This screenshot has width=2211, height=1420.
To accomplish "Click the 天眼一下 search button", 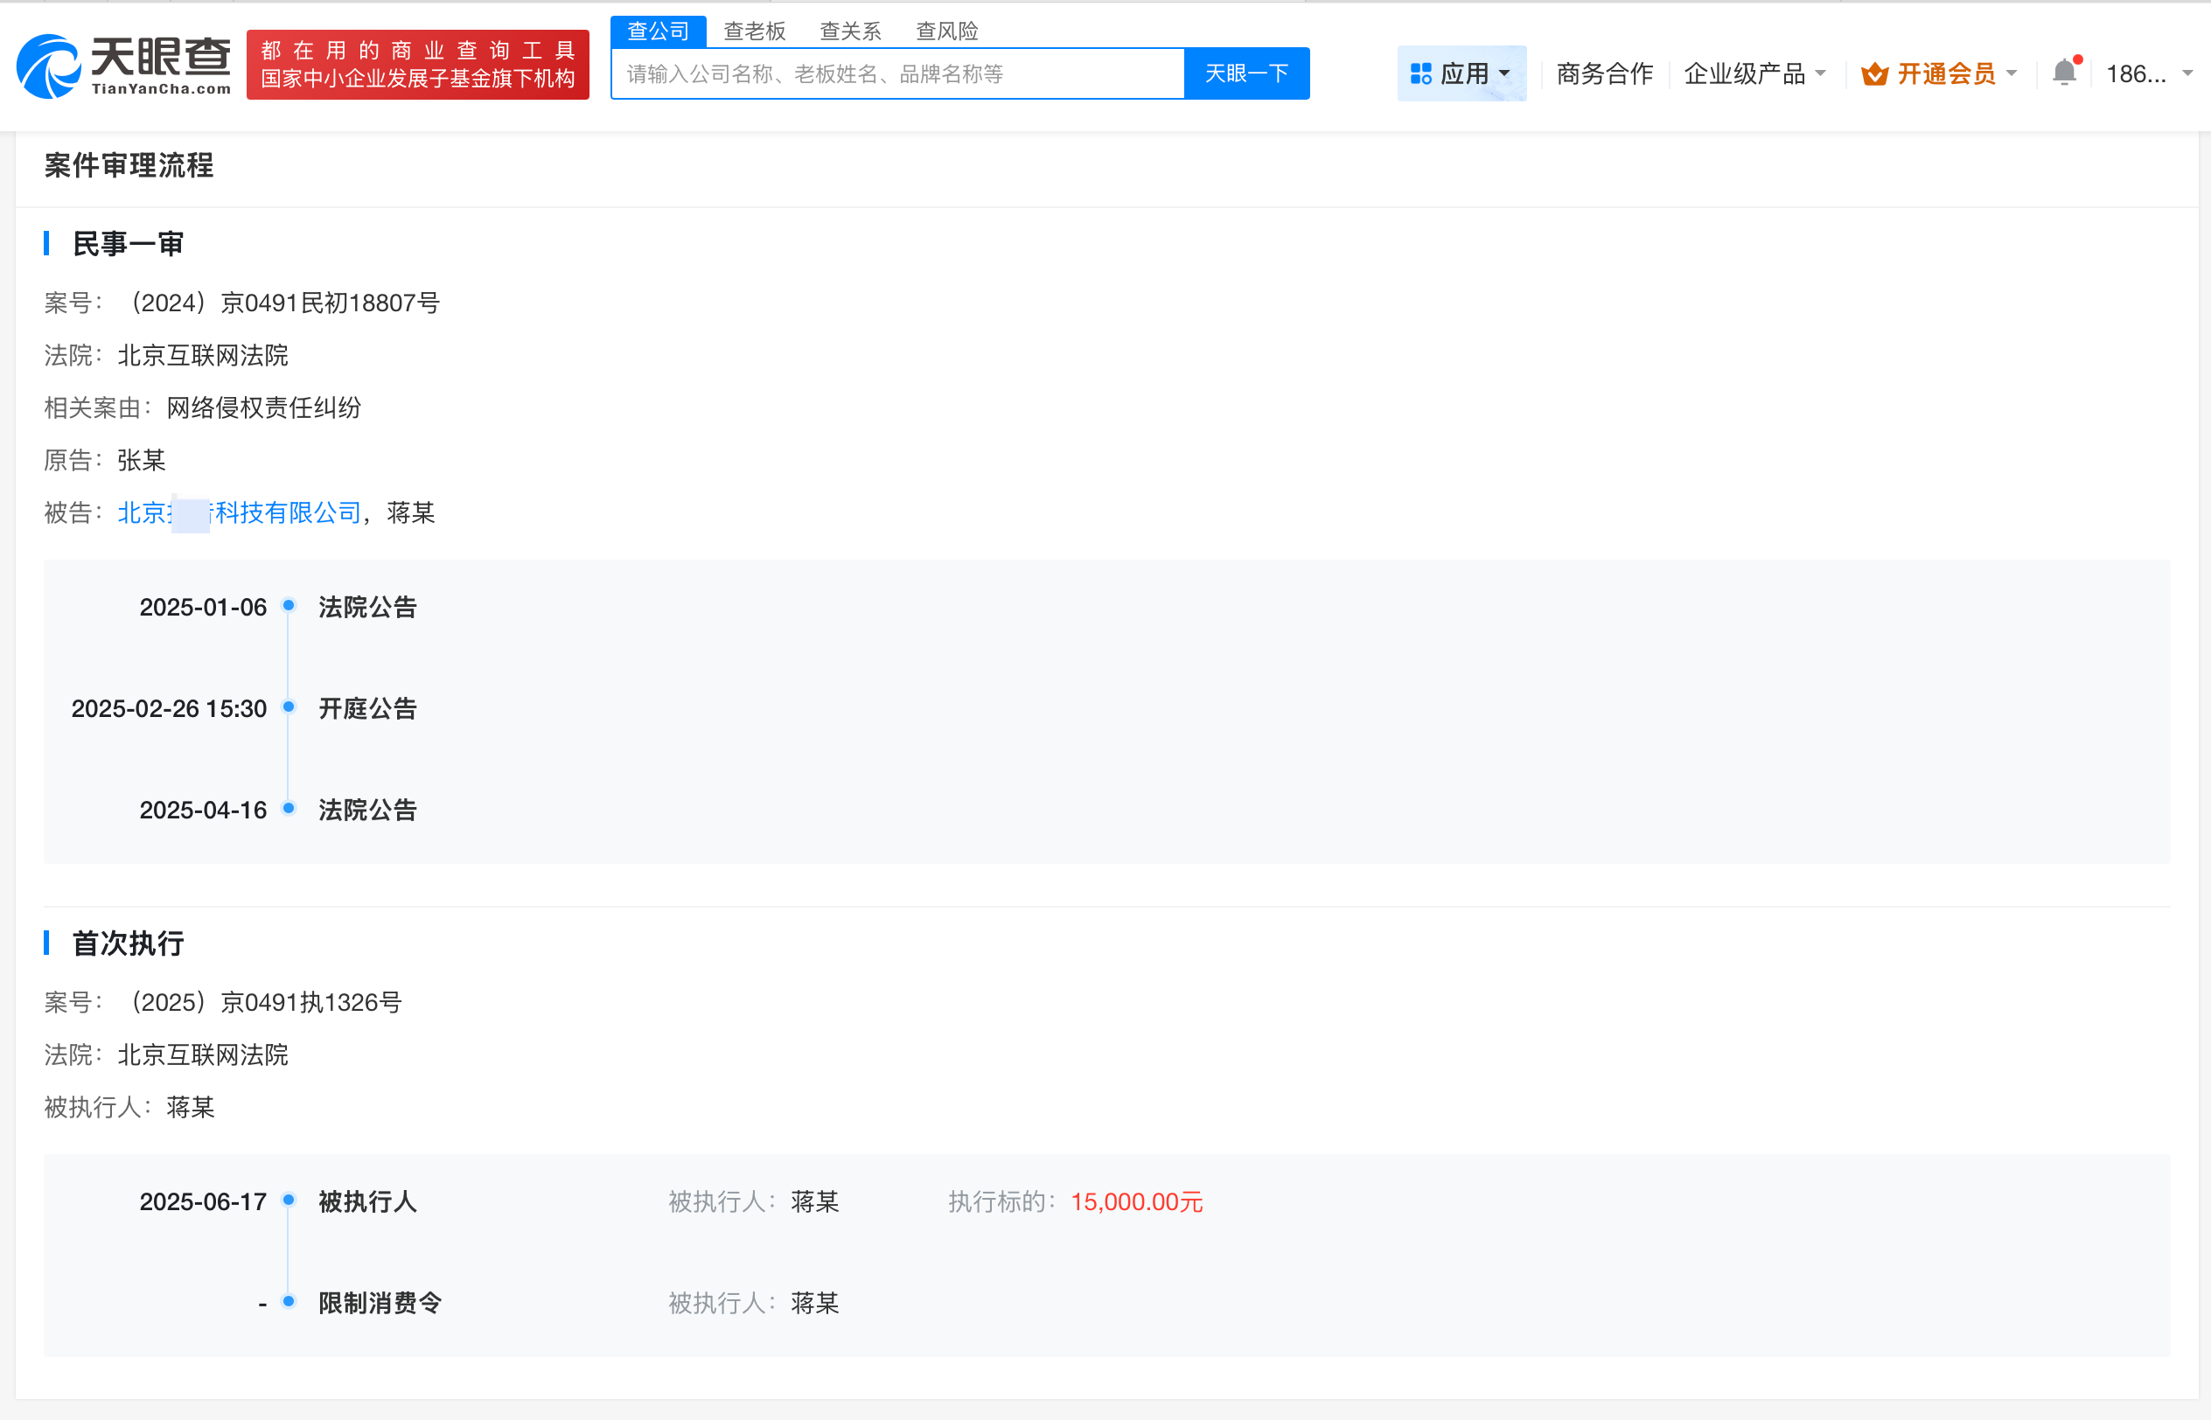I will [1246, 73].
